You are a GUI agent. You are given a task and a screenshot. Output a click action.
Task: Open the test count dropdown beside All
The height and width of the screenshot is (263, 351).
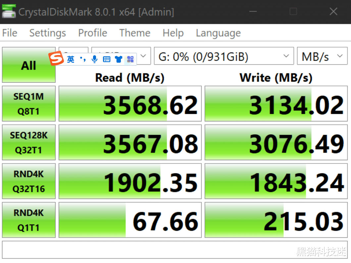coord(74,50)
